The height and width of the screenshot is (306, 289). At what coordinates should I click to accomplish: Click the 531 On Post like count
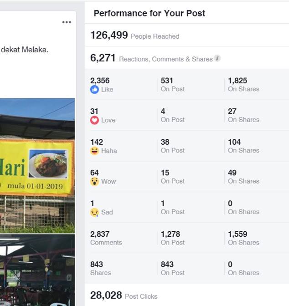click(173, 85)
